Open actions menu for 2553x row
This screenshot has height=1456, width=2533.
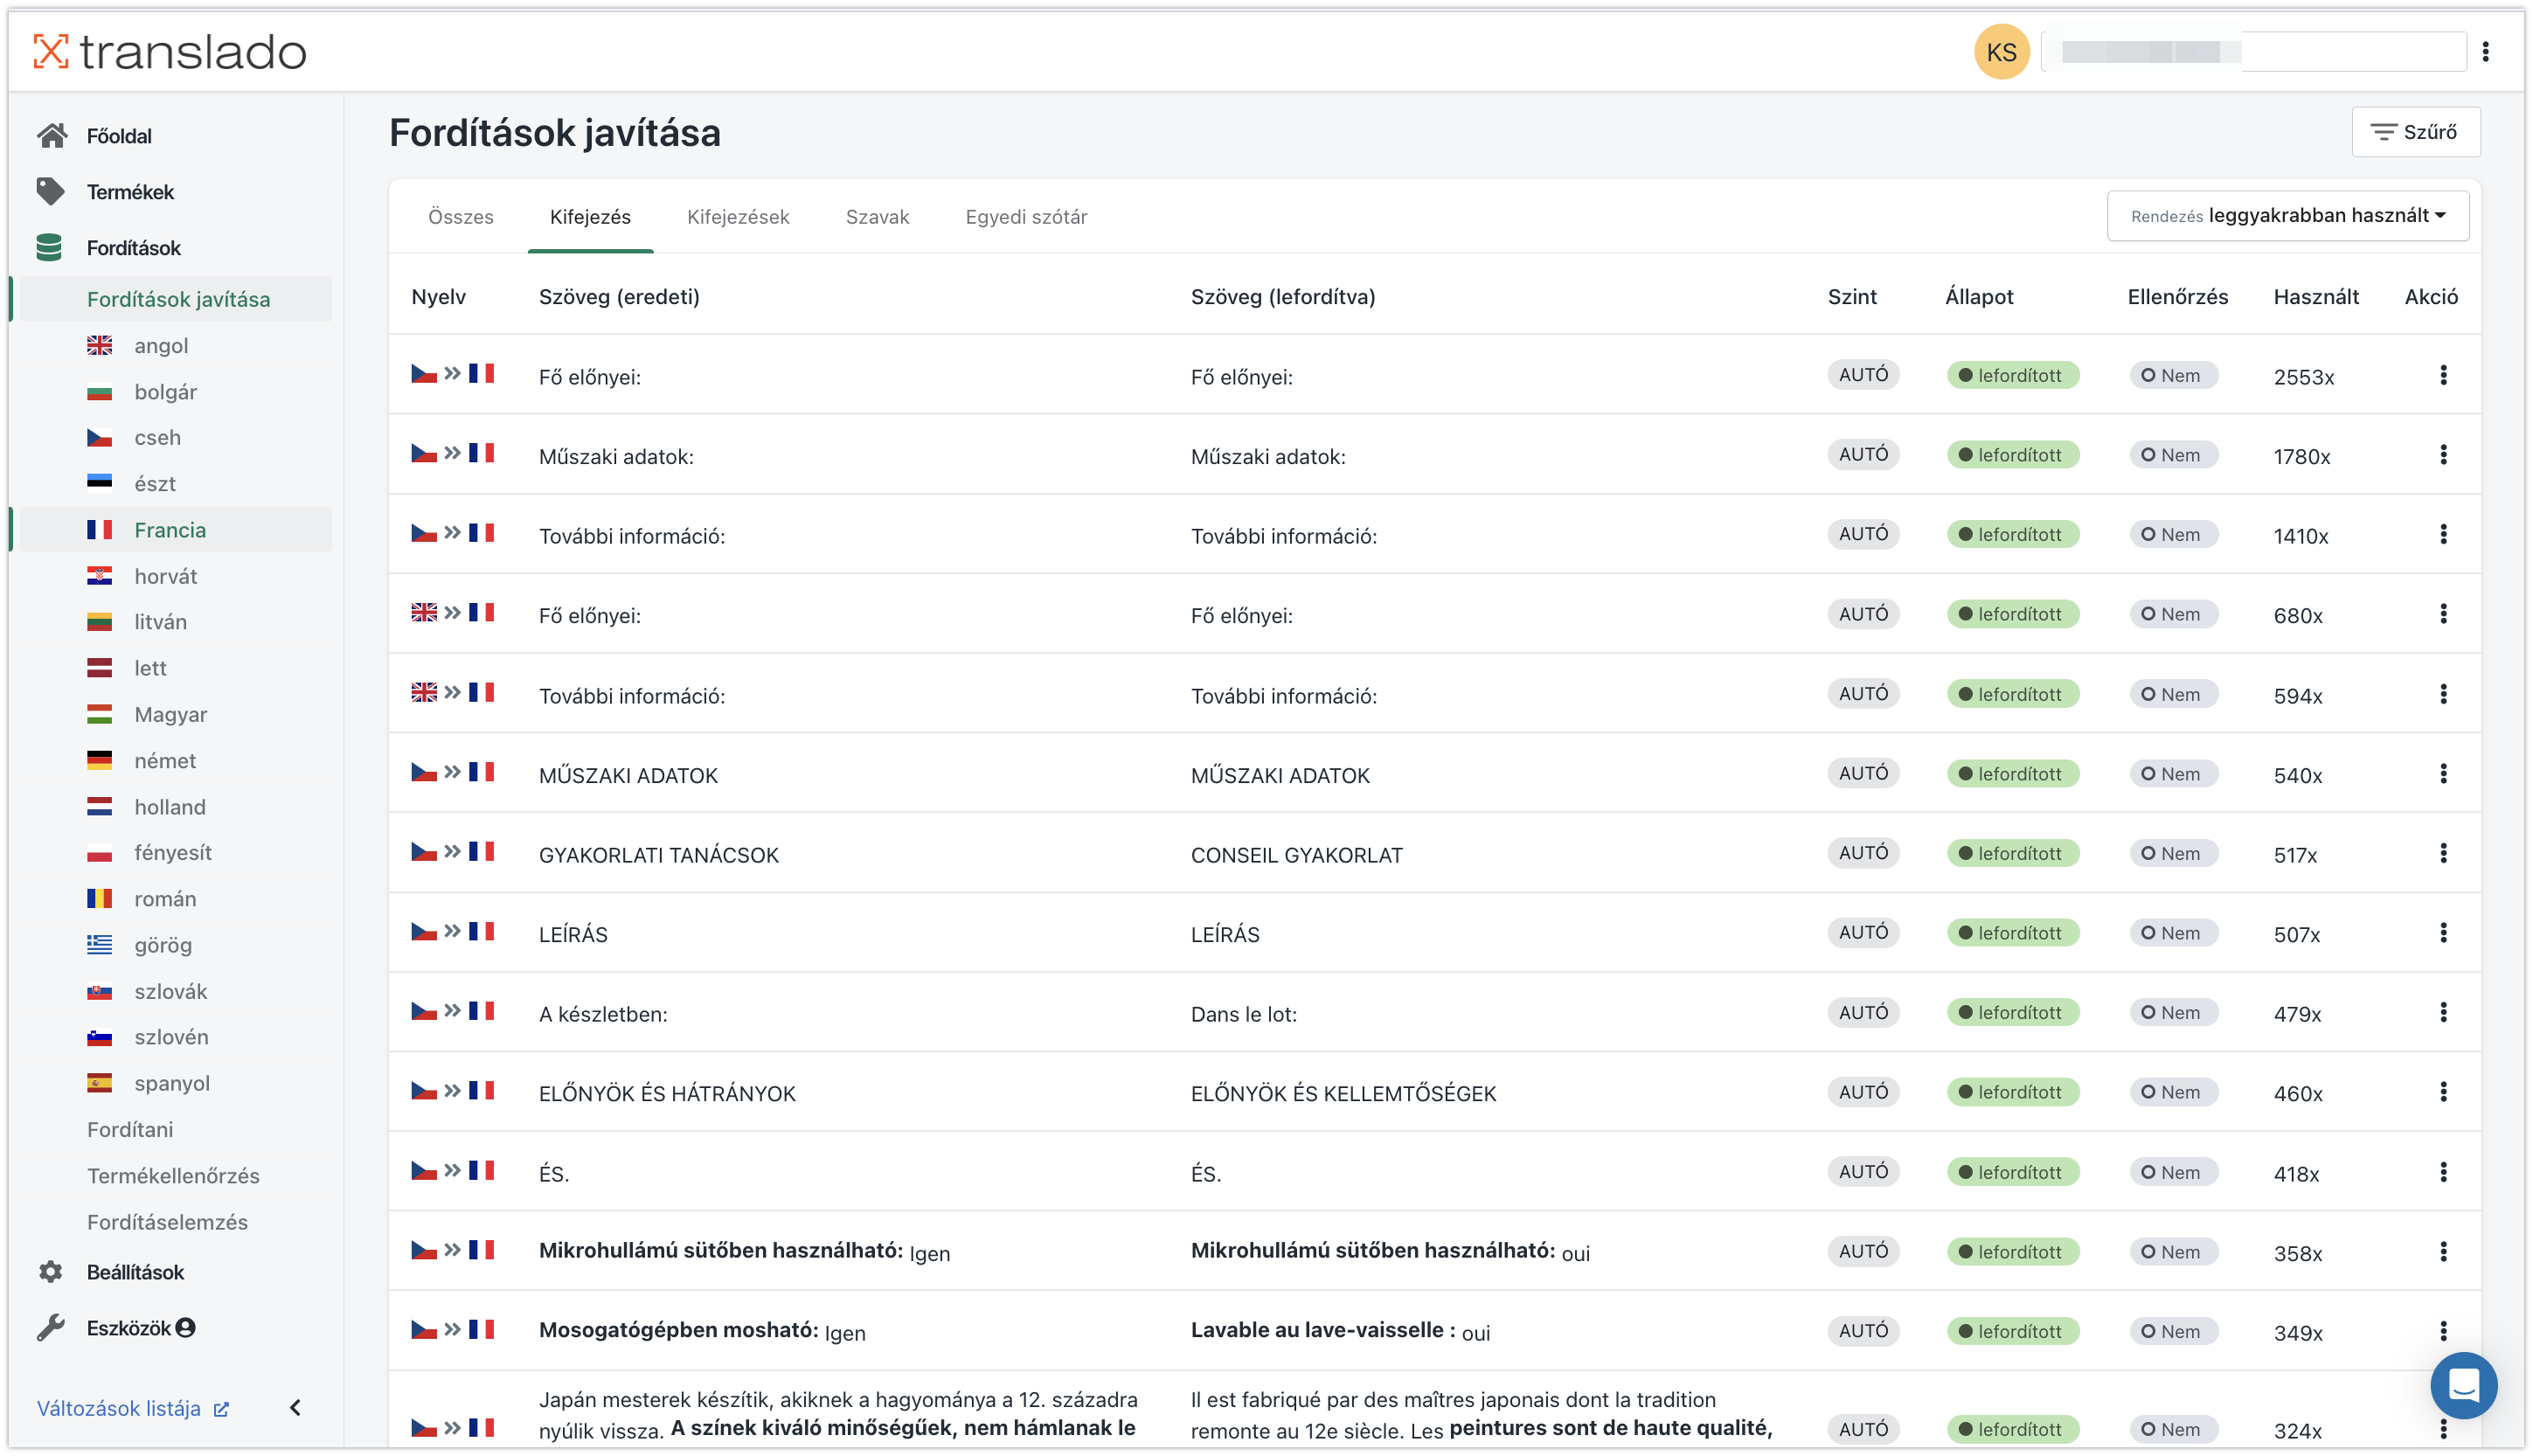click(x=2443, y=375)
